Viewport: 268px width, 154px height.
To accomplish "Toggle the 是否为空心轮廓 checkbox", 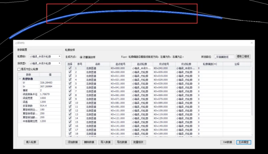I will (19, 69).
